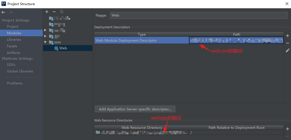Viewport: 291px width, 140px height.
Task: Remove the selected deployment descriptor
Action: (x=288, y=43)
